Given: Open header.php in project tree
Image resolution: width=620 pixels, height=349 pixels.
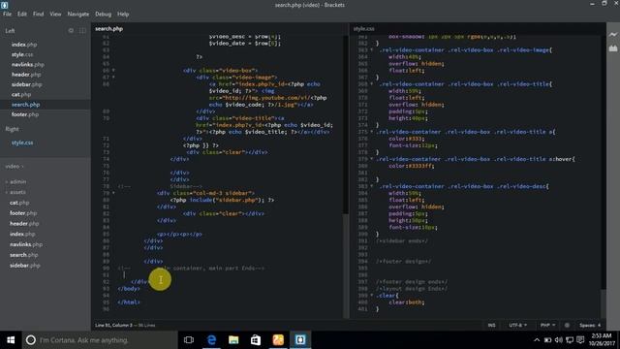Looking at the screenshot, I should 24,224.
